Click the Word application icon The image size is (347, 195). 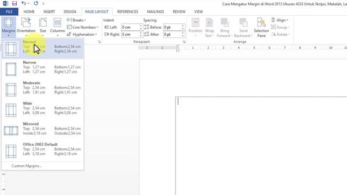(5, 3)
